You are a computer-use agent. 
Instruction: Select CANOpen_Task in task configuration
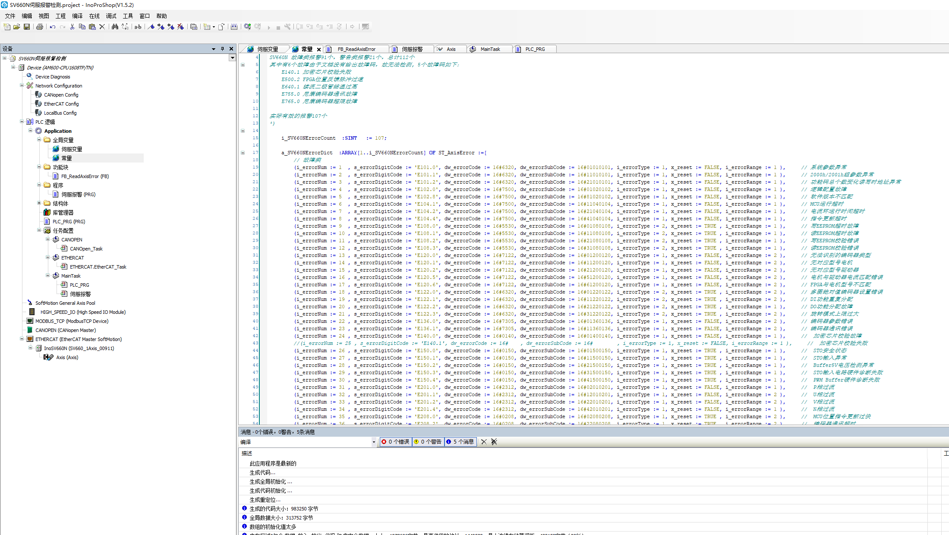86,248
